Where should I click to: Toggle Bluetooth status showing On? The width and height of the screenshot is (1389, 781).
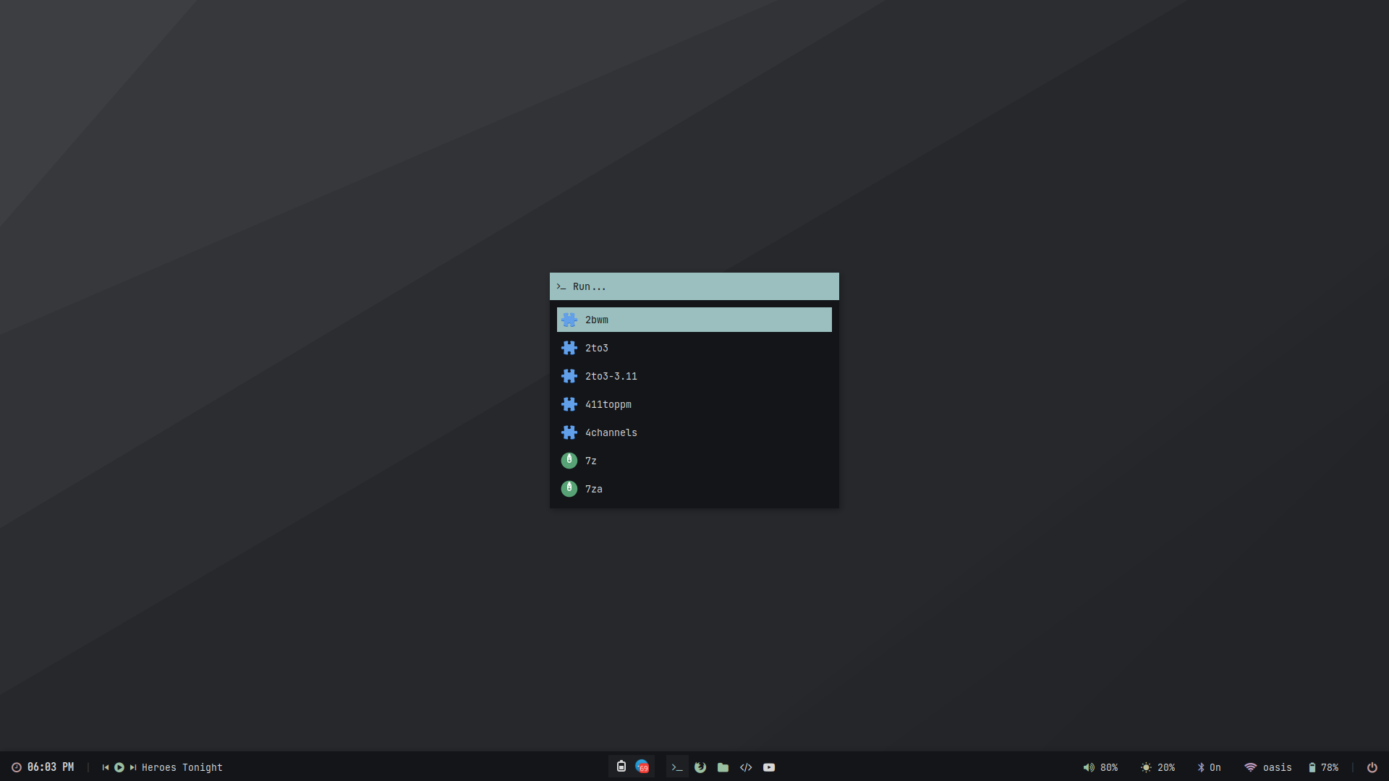point(1208,767)
